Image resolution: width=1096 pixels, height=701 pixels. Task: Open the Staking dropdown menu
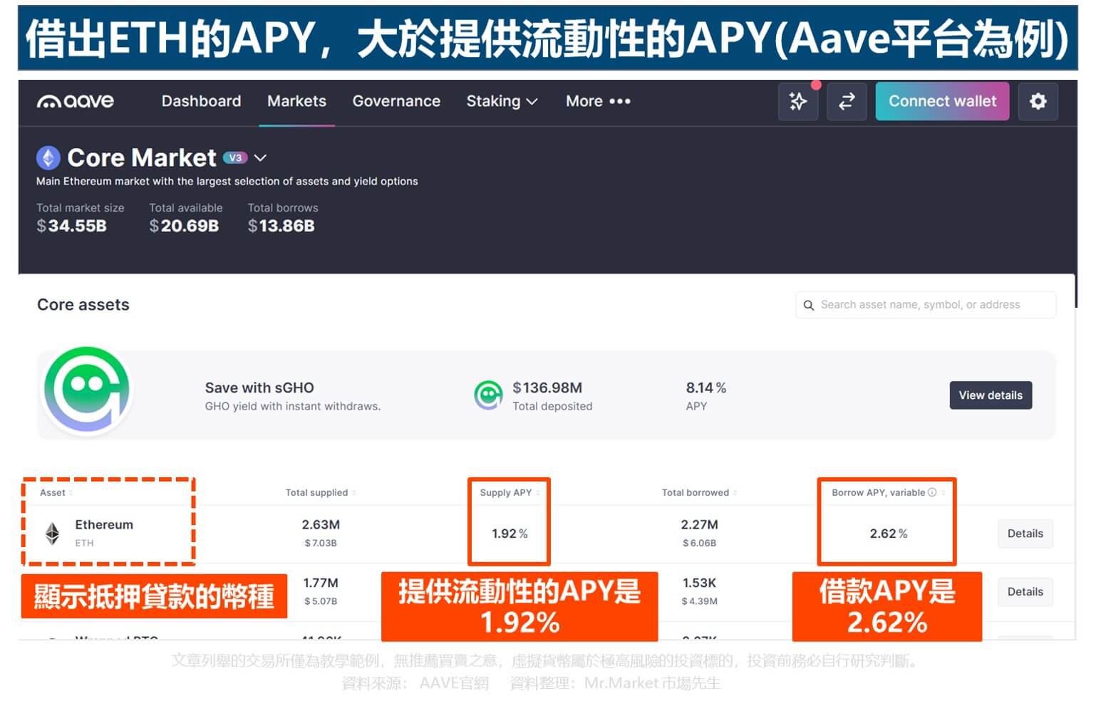click(502, 101)
